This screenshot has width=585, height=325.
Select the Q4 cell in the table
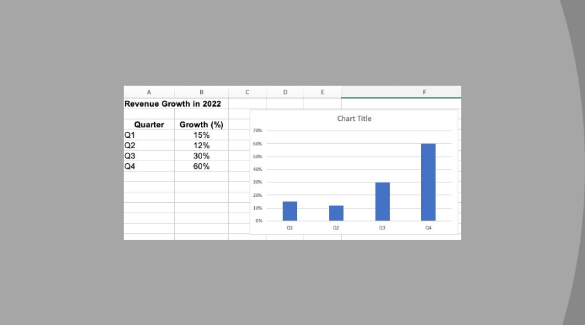[149, 166]
